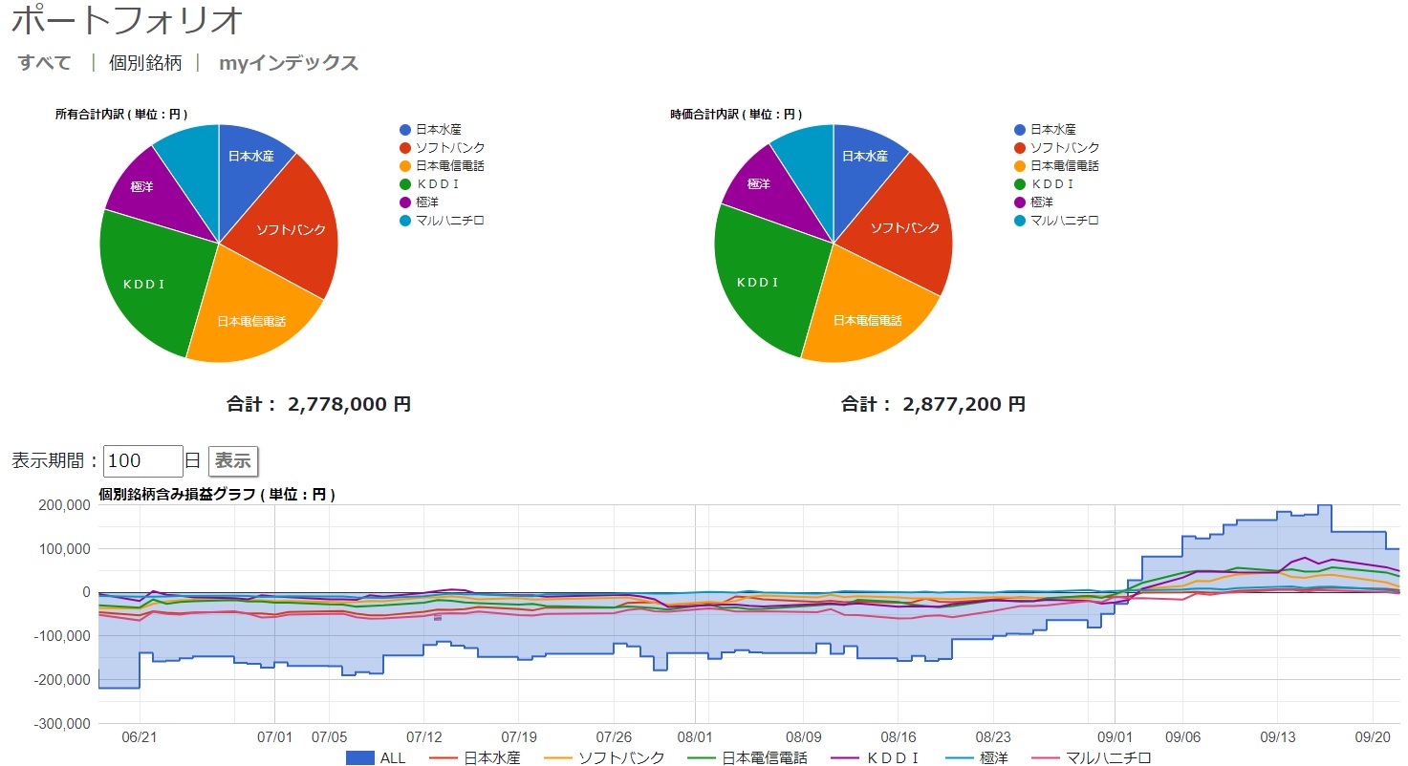Click ソフトバンク legend entry in left pie legend
The width and height of the screenshot is (1408, 766).
point(442,148)
